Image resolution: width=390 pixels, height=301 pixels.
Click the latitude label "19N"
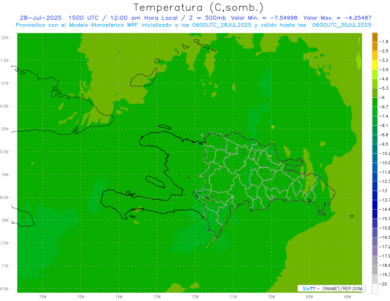[6, 174]
